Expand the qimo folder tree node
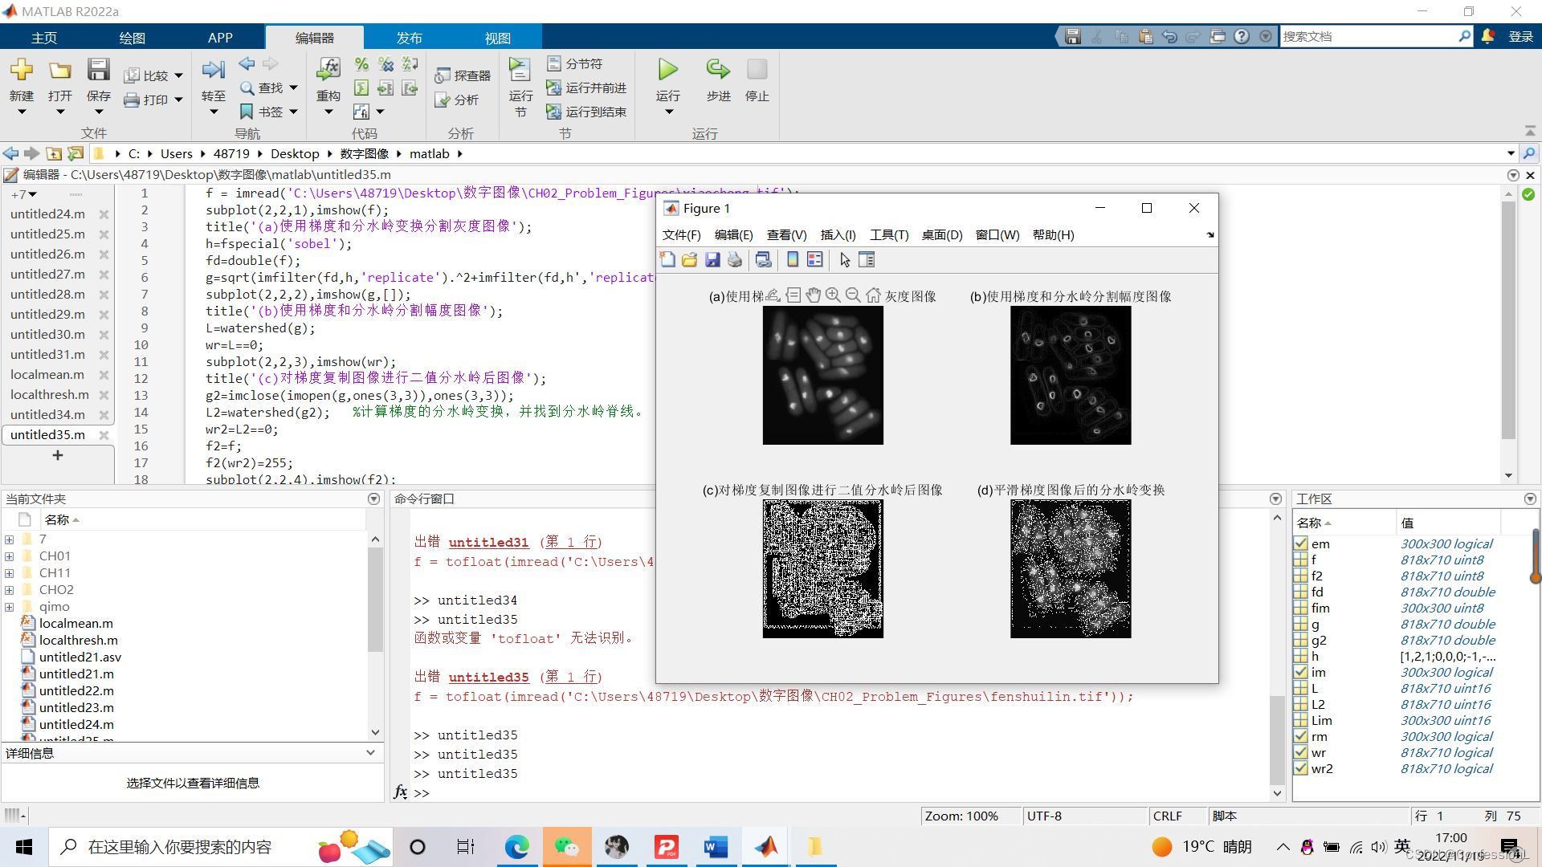The width and height of the screenshot is (1542, 867). click(x=9, y=607)
